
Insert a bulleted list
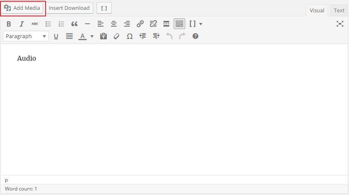pos(48,24)
